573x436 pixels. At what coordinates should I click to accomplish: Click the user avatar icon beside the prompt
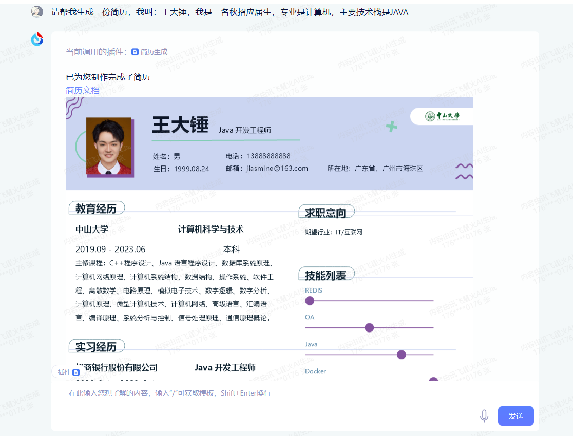tap(37, 12)
